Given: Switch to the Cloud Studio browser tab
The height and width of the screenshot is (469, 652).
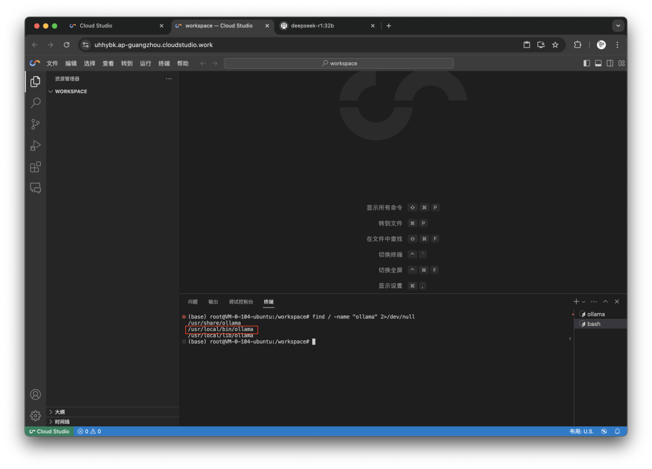Looking at the screenshot, I should point(117,25).
